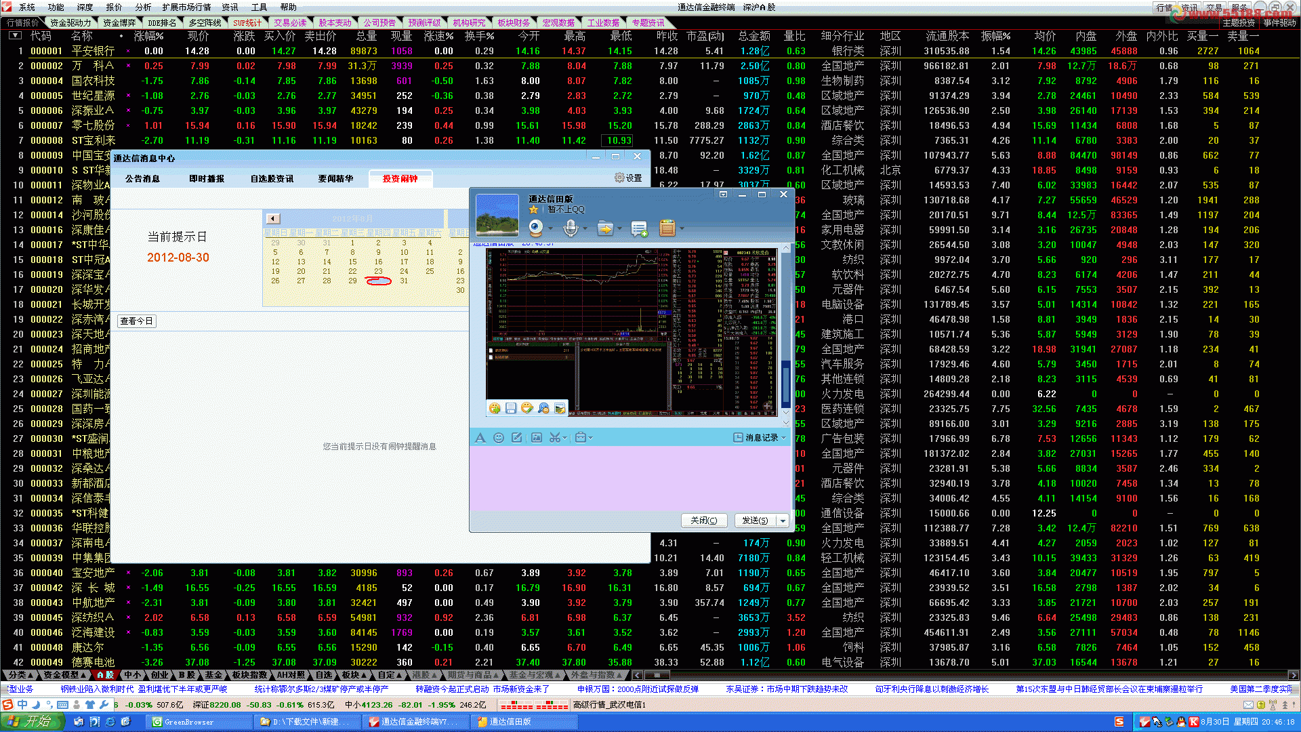Click the mail envelope icon in status bar
1301x732 pixels.
coord(1248,705)
